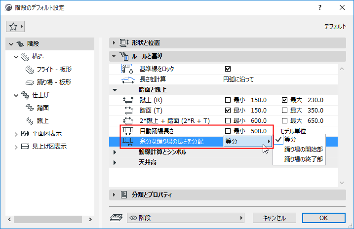The width and height of the screenshot is (354, 229).
Task: Click settings list scroll up arrow
Action: tap(342, 69)
